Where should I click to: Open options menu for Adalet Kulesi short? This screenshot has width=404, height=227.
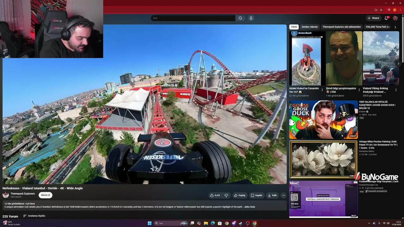click(322, 90)
